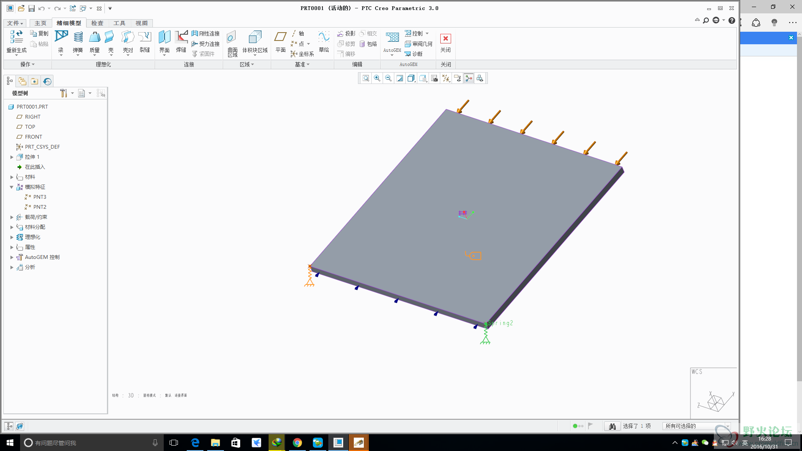Open the Sketch (草绘) tool
Screen dimensions: 802x451
click(324, 37)
